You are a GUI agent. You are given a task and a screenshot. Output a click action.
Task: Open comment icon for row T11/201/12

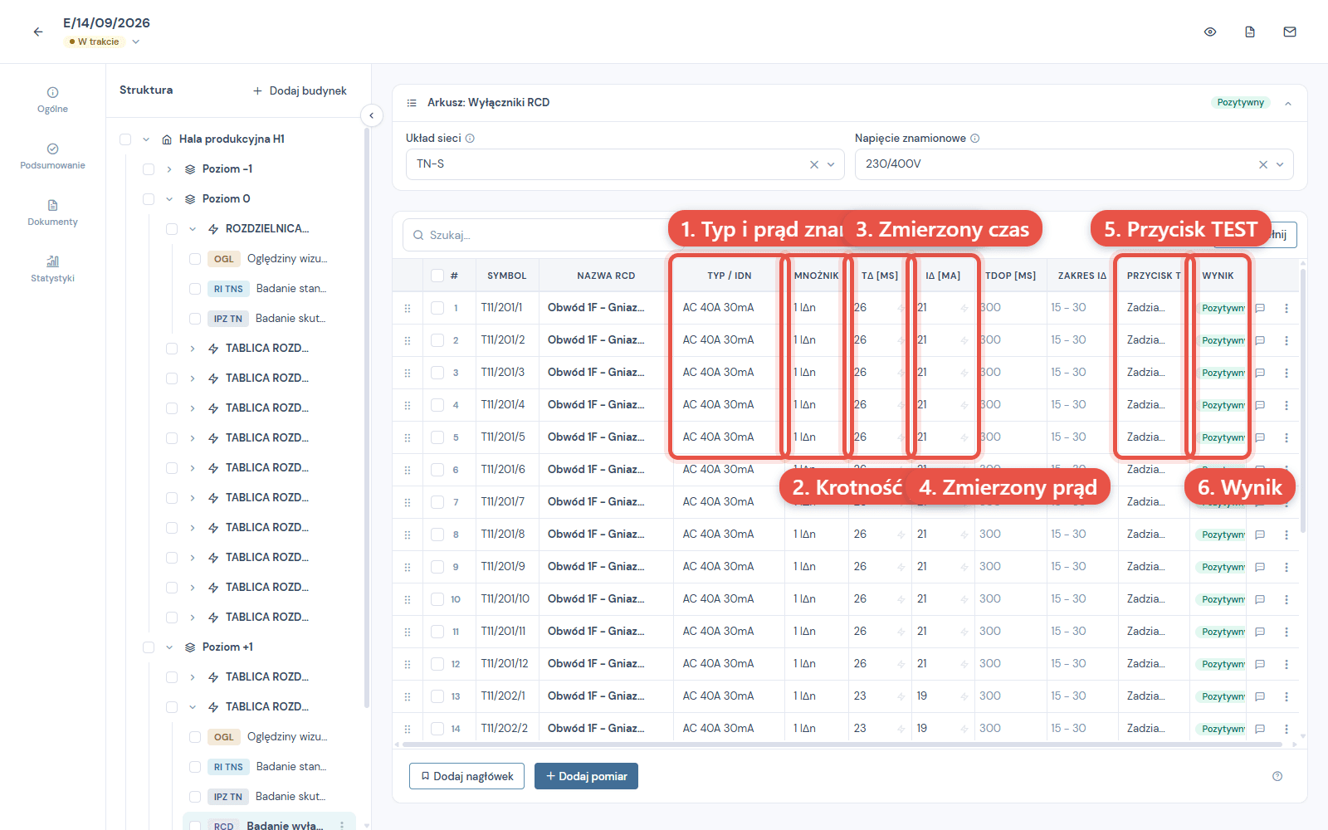click(x=1260, y=664)
